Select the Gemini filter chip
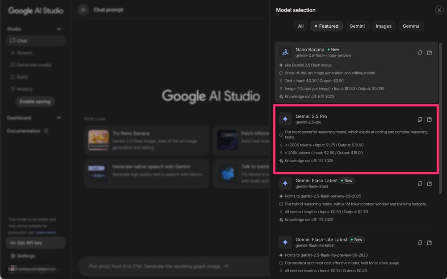Viewport: 447px width, 279px height. (357, 26)
